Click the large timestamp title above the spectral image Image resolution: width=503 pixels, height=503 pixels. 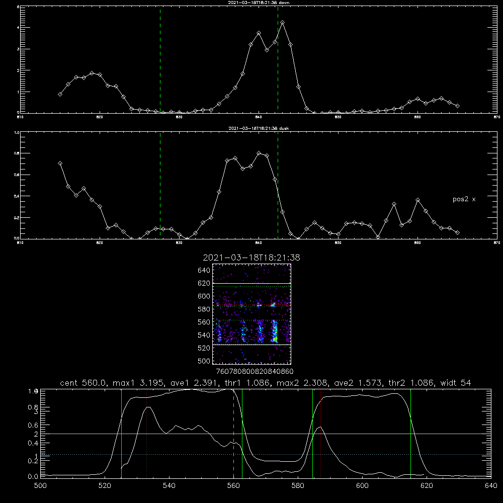click(251, 258)
